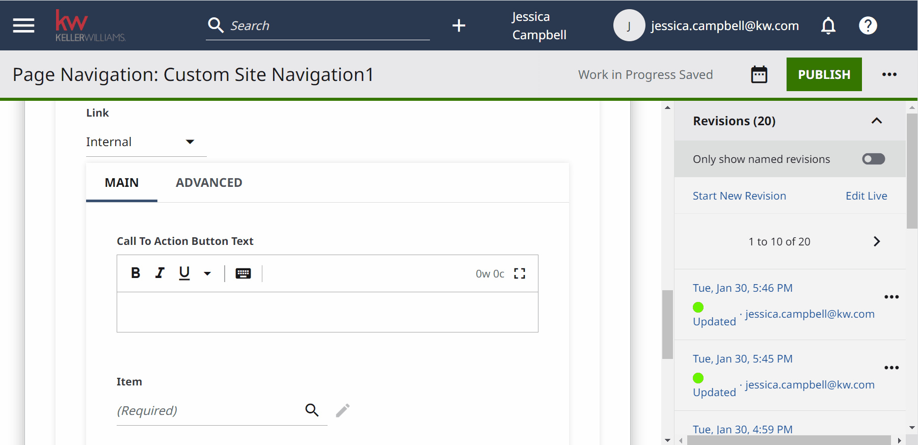Go to next page of revisions
Viewport: 918px width, 445px height.
click(876, 241)
